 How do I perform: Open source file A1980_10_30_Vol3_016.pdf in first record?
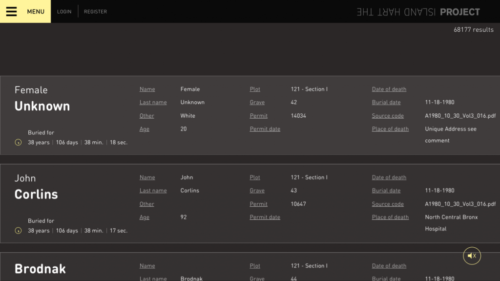click(460, 116)
